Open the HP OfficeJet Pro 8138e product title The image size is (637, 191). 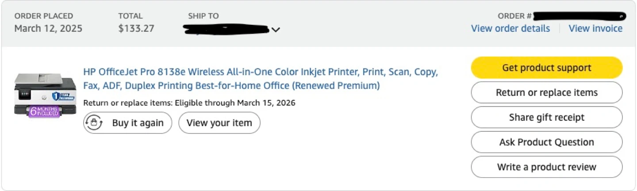click(260, 79)
